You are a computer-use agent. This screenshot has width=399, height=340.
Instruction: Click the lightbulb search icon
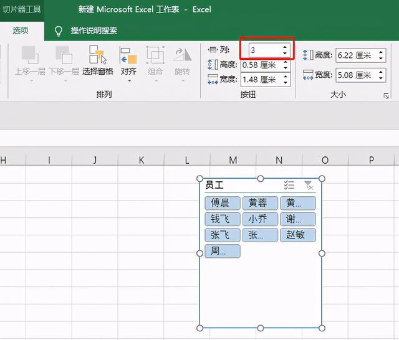[58, 31]
